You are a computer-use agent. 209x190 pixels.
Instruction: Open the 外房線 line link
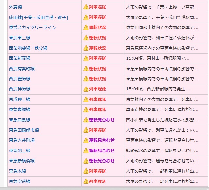click(x=15, y=7)
